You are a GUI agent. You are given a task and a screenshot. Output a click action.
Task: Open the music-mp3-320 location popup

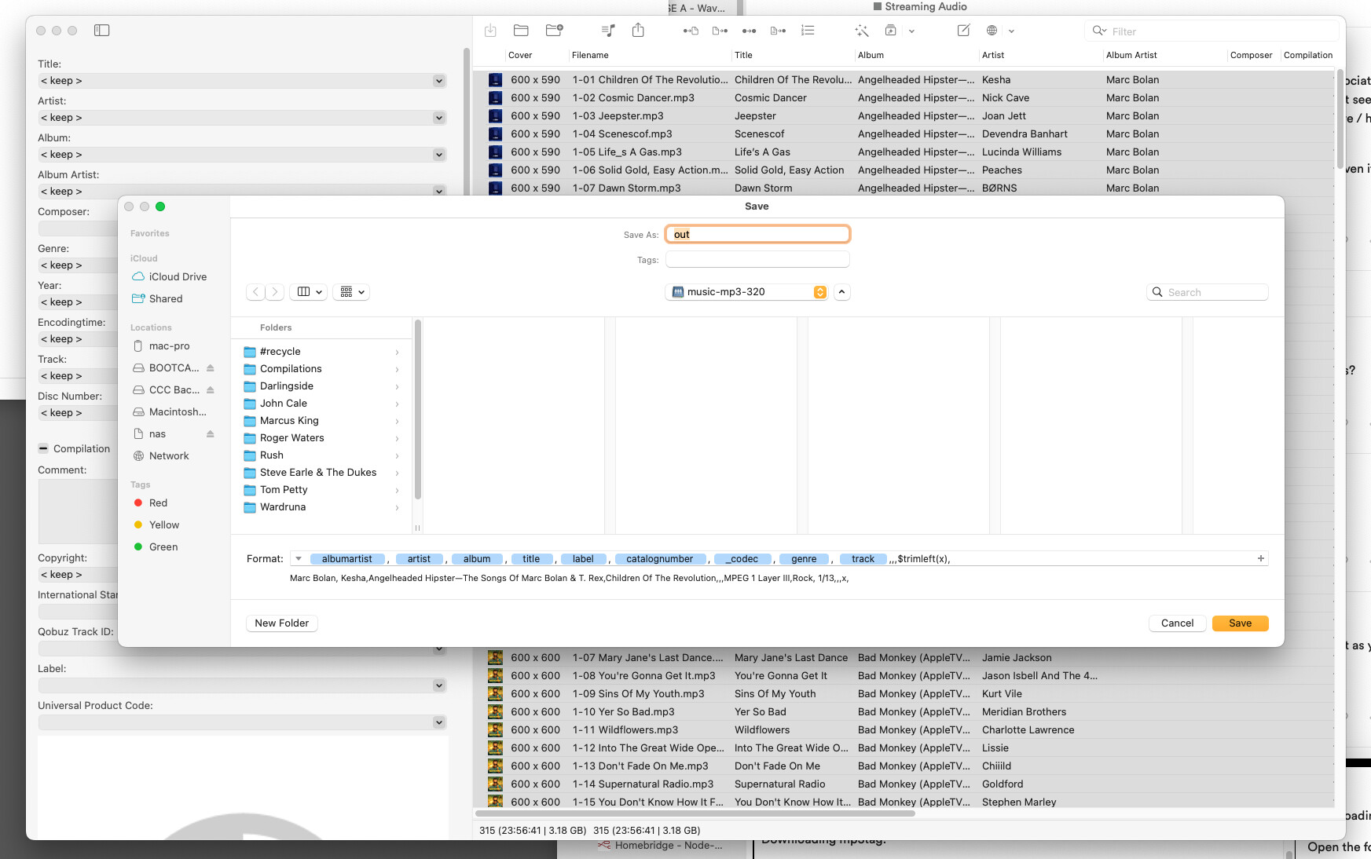point(746,292)
